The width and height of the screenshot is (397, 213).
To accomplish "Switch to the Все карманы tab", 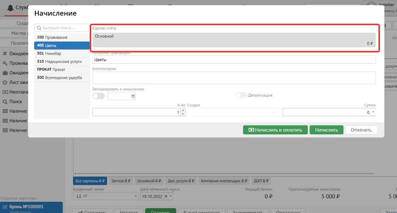I will (x=90, y=181).
